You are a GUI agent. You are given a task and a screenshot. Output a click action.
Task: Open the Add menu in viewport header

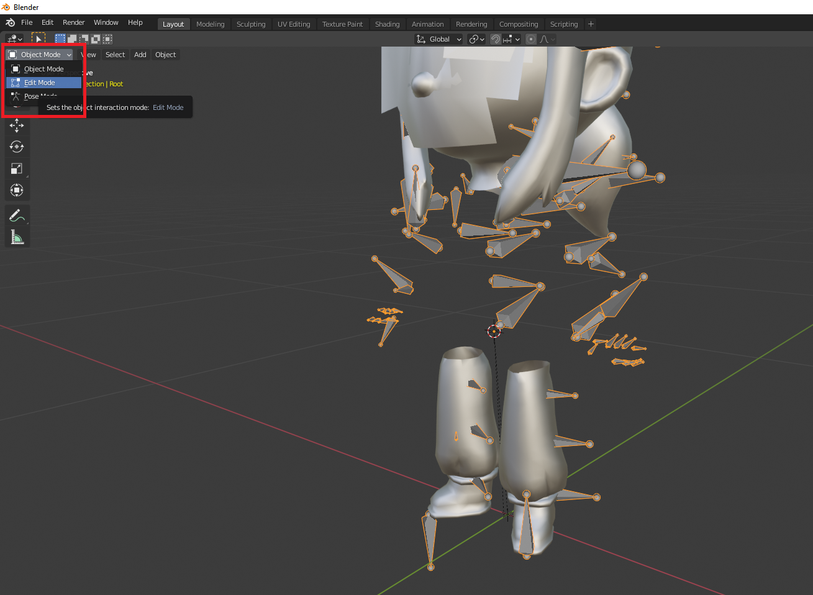(140, 55)
